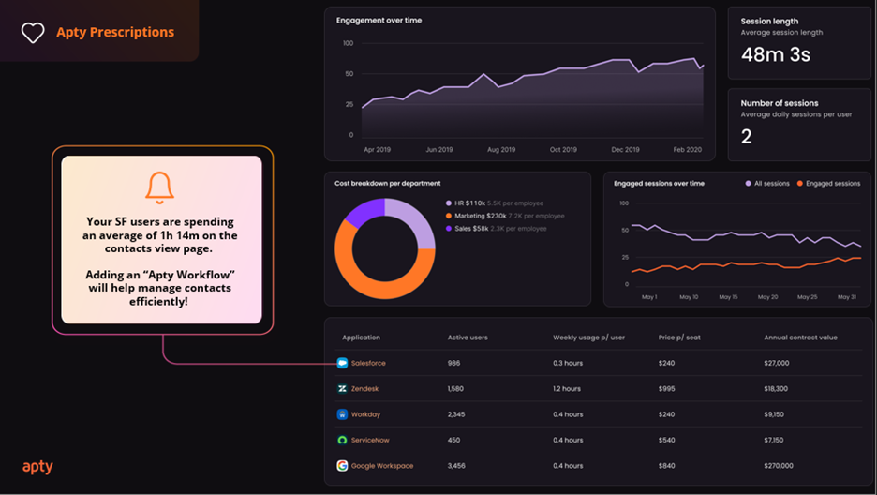Sort by Price p/ seat header
The width and height of the screenshot is (877, 495).
coord(679,337)
